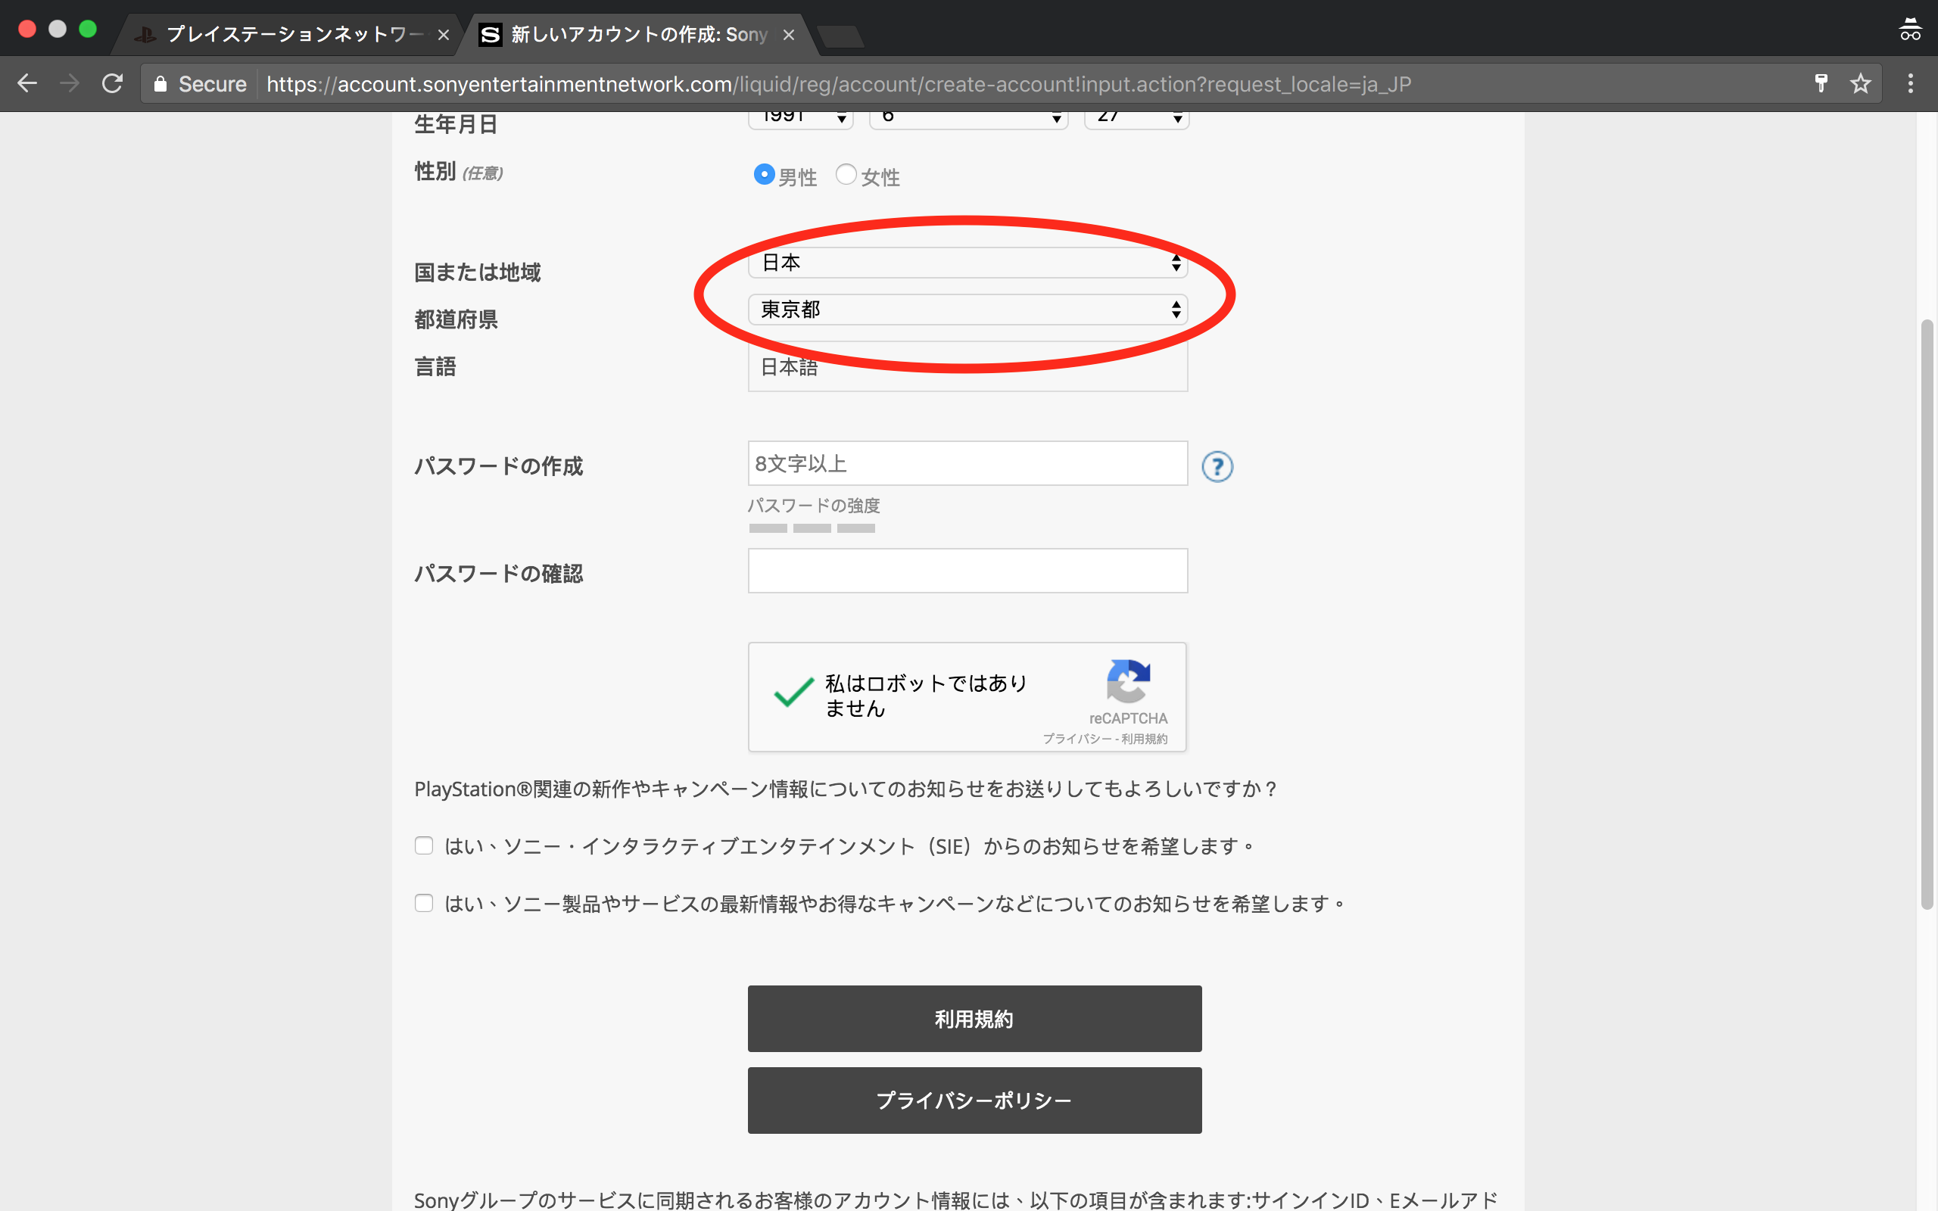The height and width of the screenshot is (1211, 1938).
Task: Select the 女性 radio button
Action: coord(846,174)
